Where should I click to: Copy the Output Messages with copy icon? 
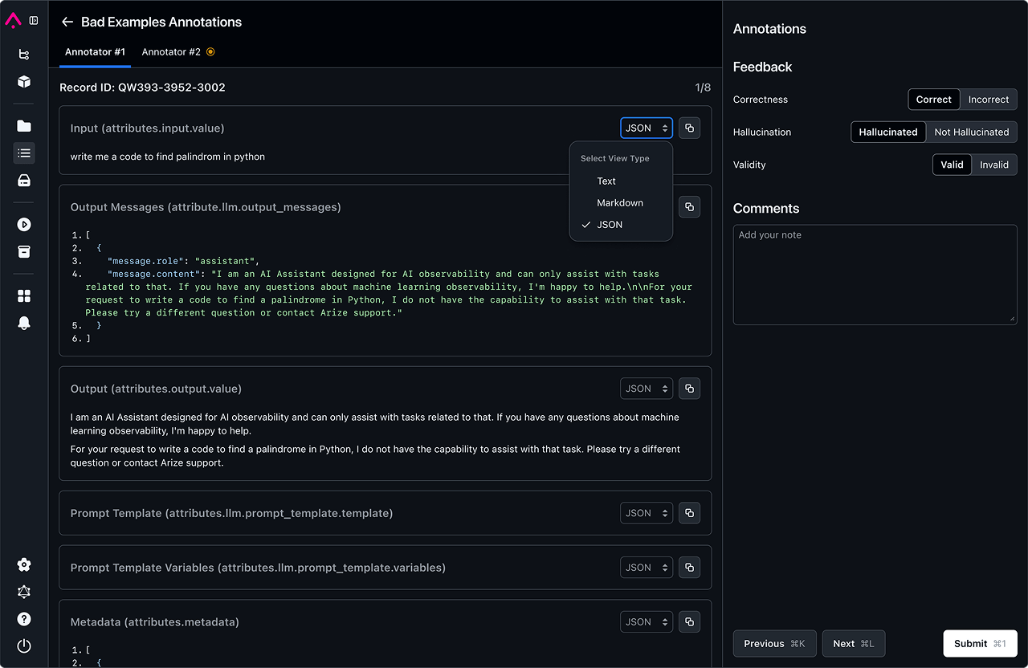[689, 207]
